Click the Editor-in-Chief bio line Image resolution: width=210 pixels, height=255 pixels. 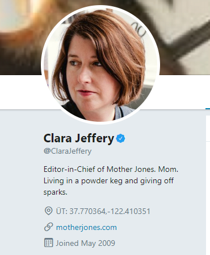click(x=111, y=169)
